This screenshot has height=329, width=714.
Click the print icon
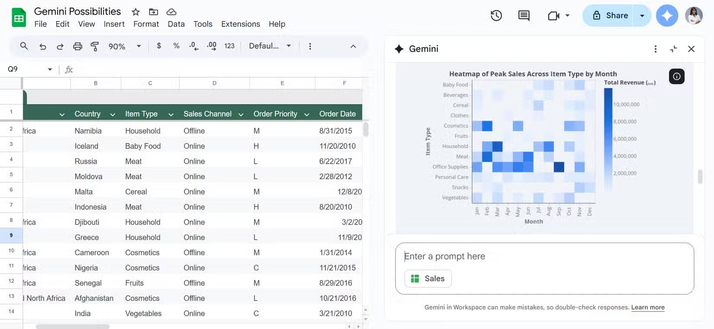coord(77,46)
